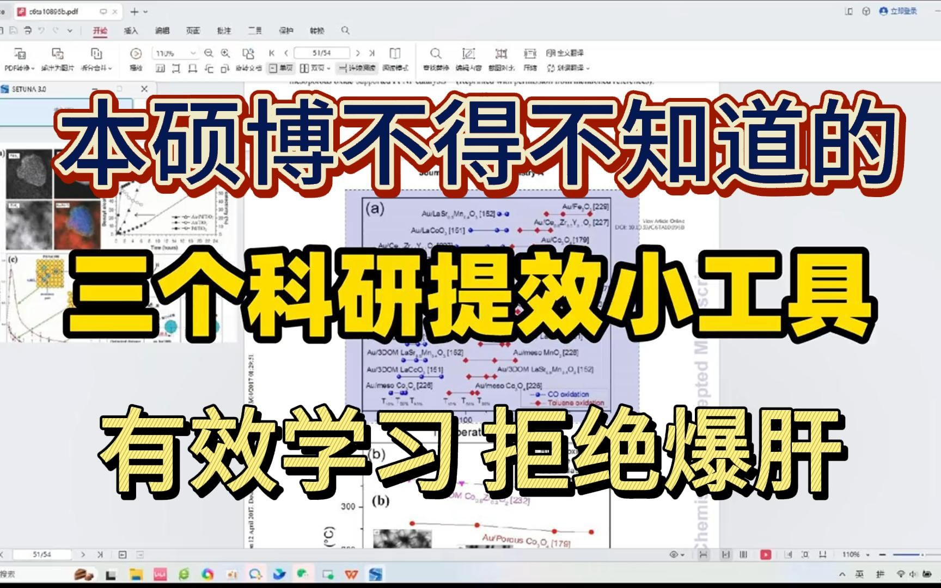Click toolbar page number field 51/54

pos(322,53)
